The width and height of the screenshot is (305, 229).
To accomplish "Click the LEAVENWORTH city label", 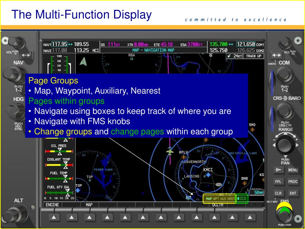I will coord(194,162).
